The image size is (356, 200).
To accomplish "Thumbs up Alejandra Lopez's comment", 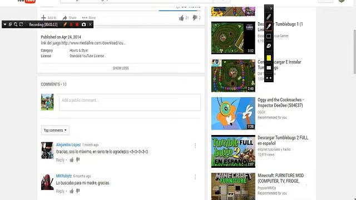I will point(72,160).
